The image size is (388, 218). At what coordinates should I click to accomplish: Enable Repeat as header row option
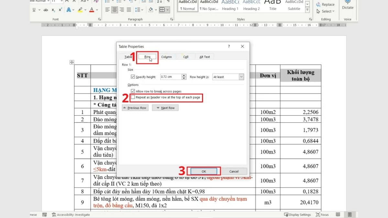point(133,97)
